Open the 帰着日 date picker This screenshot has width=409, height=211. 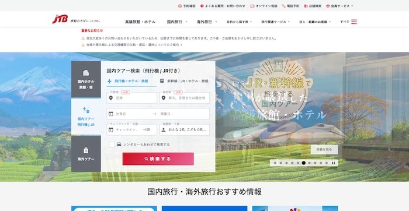[184, 114]
